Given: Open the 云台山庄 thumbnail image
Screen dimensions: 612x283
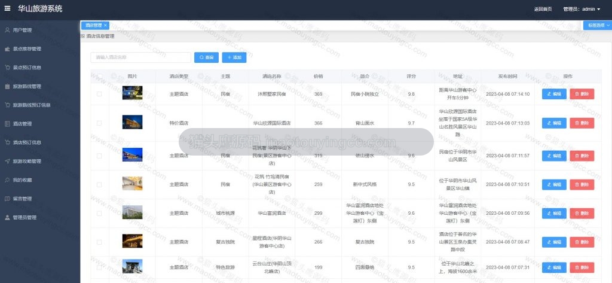Looking at the screenshot, I should pos(132,266).
